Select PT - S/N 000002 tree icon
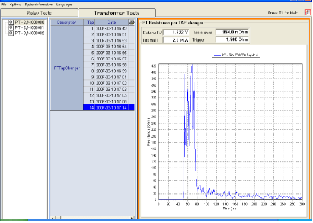Image resolution: width=313 pixels, height=223 pixels. click(11, 33)
